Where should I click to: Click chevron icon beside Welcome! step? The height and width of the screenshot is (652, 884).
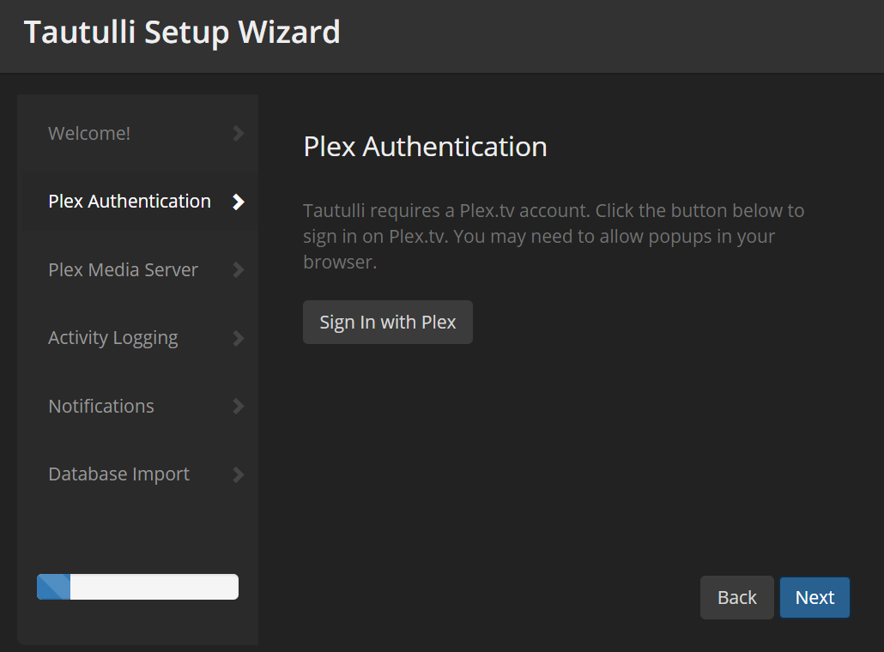pos(239,134)
